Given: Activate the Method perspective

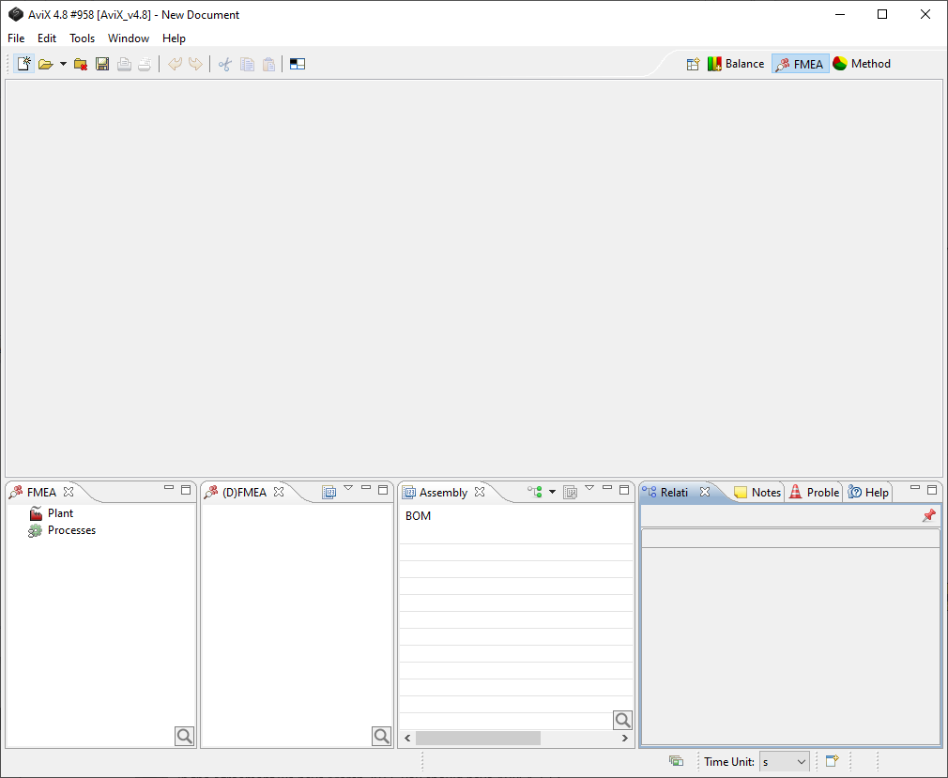Looking at the screenshot, I should pos(862,64).
